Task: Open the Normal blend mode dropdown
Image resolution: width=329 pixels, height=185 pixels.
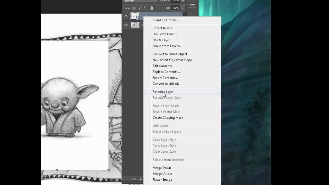Action: (140, 1)
